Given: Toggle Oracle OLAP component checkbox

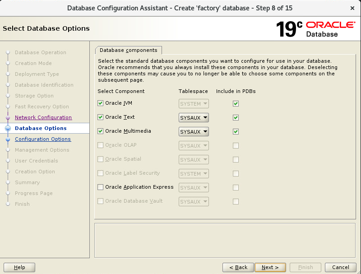Looking at the screenshot, I should [x=100, y=145].
